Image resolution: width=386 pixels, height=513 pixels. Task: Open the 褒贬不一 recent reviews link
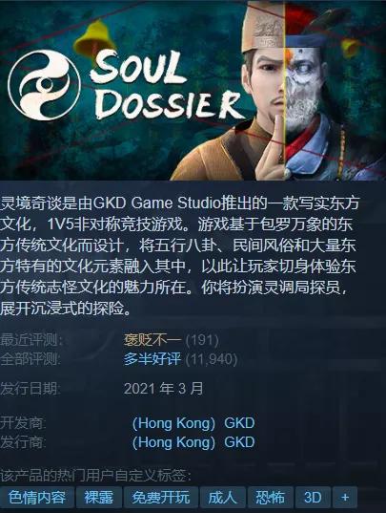(152, 340)
